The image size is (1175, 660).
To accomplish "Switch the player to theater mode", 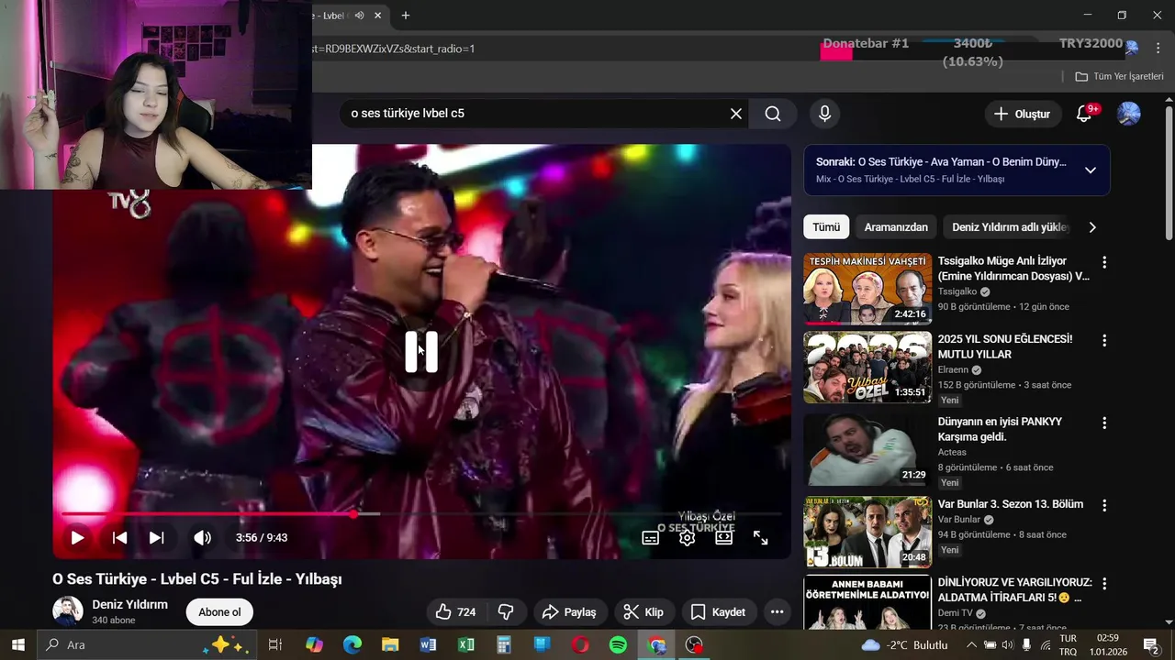I will tap(723, 538).
